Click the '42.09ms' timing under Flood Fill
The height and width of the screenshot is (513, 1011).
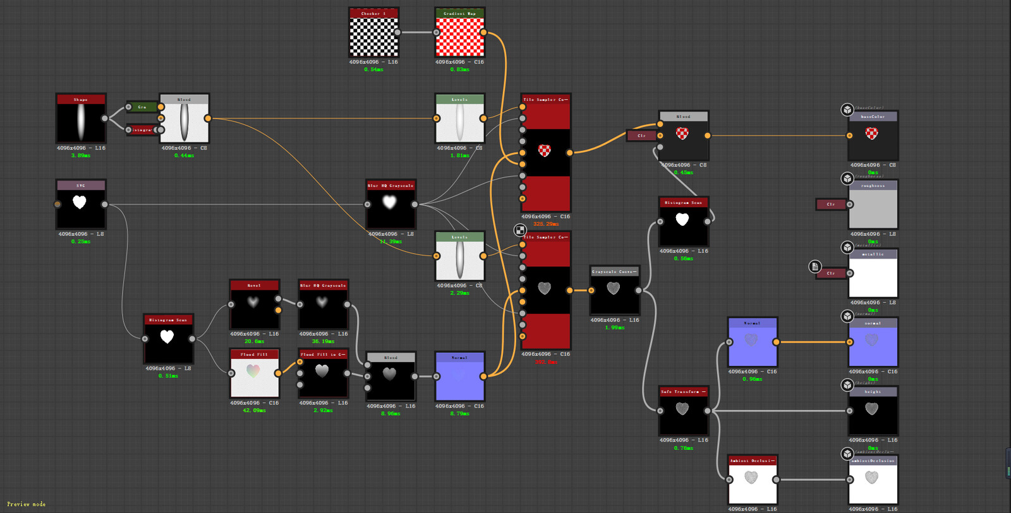pos(254,410)
